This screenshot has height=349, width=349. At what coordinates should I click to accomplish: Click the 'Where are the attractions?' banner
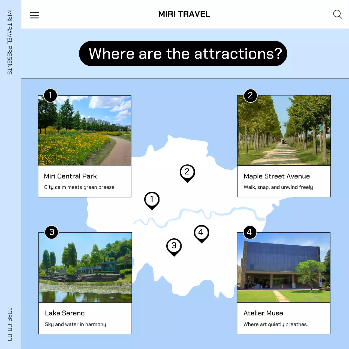tap(183, 53)
